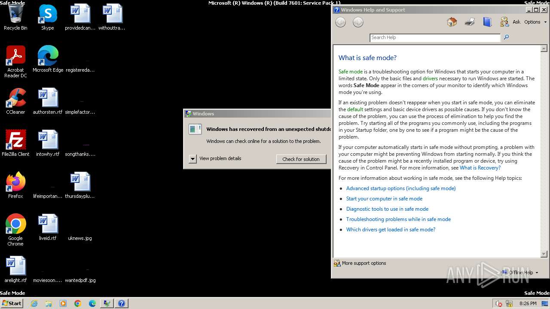Select authorsten.rtf document
The image size is (550, 309).
pyautogui.click(x=48, y=102)
